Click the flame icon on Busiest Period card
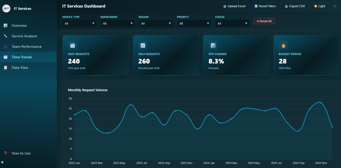 point(283,45)
